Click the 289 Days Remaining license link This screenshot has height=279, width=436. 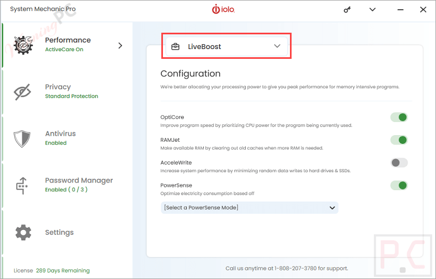coord(63,270)
